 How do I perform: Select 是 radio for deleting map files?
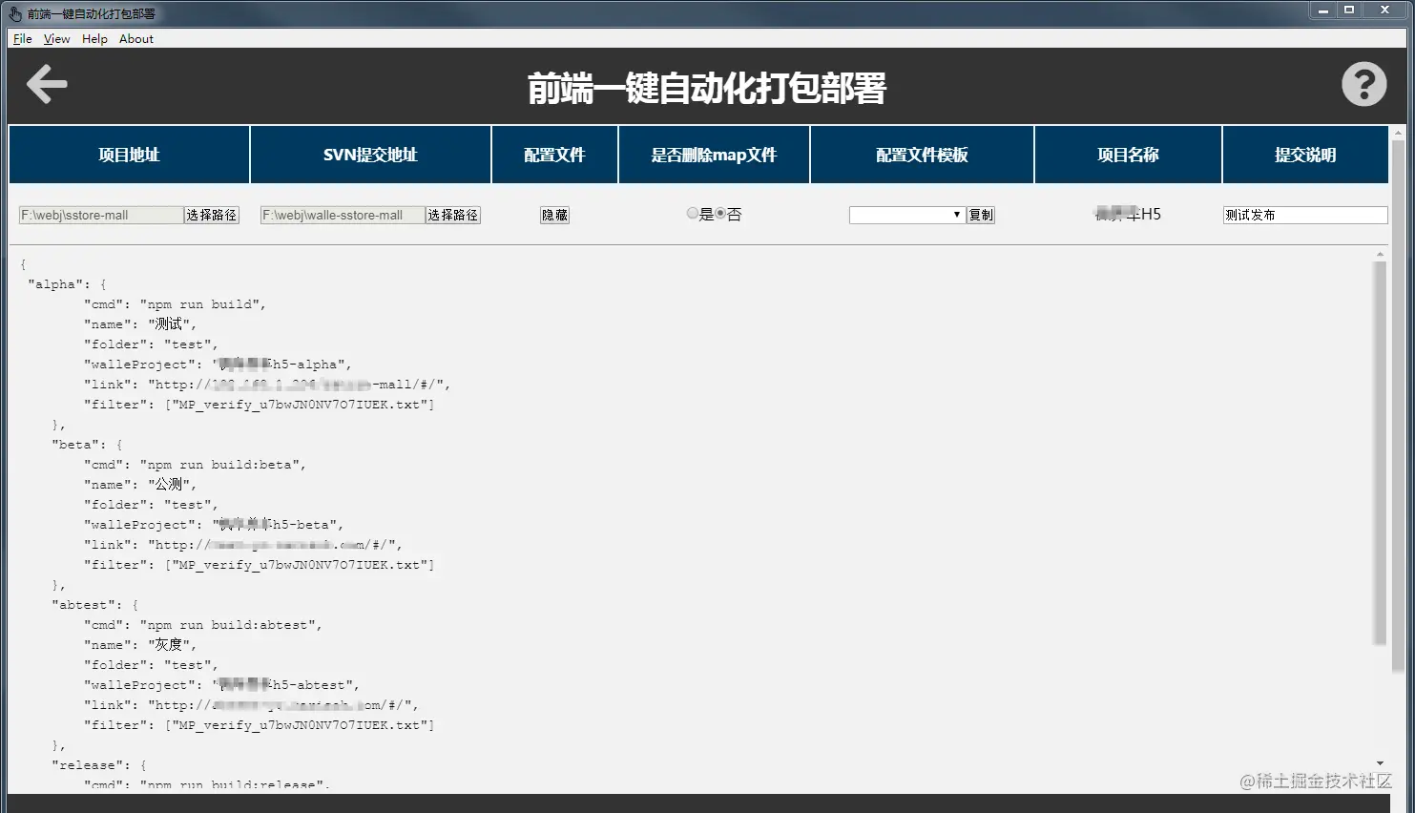pyautogui.click(x=693, y=214)
